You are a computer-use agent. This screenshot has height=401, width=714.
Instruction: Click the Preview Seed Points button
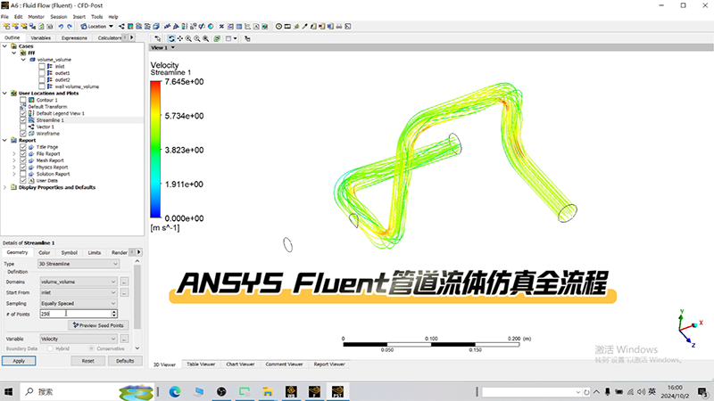click(98, 325)
